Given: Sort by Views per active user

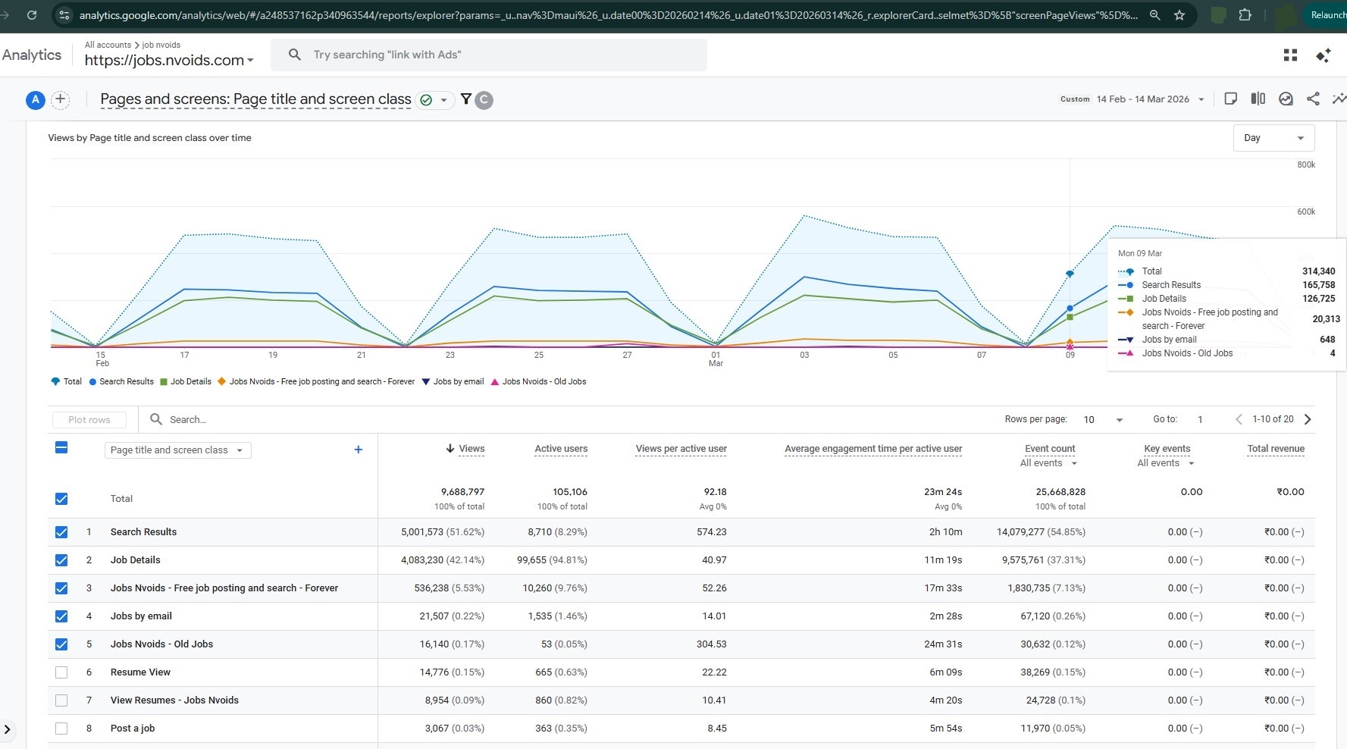Looking at the screenshot, I should pos(680,449).
